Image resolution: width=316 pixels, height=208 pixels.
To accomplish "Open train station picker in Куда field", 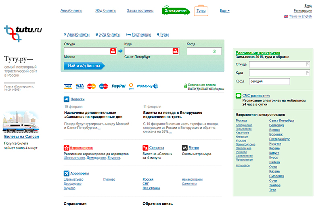I will click(x=176, y=51).
